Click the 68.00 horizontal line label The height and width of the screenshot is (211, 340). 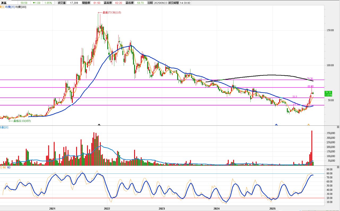[x=311, y=86]
